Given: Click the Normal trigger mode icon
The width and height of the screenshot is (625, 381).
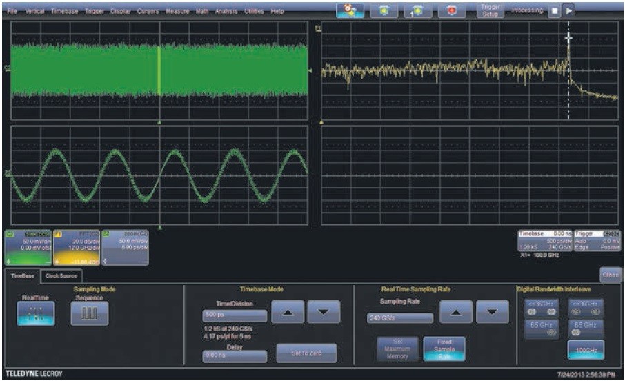Looking at the screenshot, I should coord(384,11).
